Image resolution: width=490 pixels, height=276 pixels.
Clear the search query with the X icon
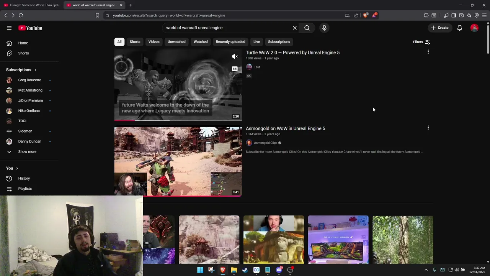(295, 28)
